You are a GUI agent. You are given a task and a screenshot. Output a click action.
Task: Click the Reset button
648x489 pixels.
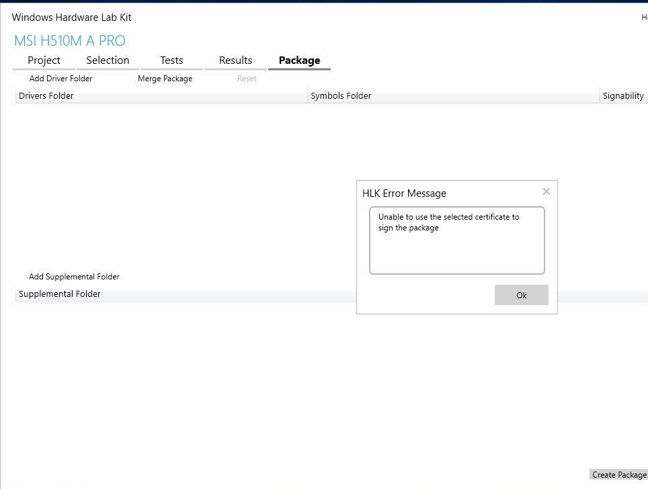(x=247, y=78)
